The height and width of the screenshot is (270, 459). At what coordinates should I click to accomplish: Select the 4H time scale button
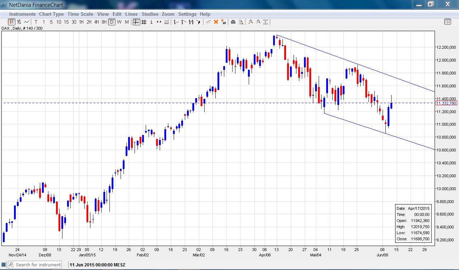click(97, 22)
